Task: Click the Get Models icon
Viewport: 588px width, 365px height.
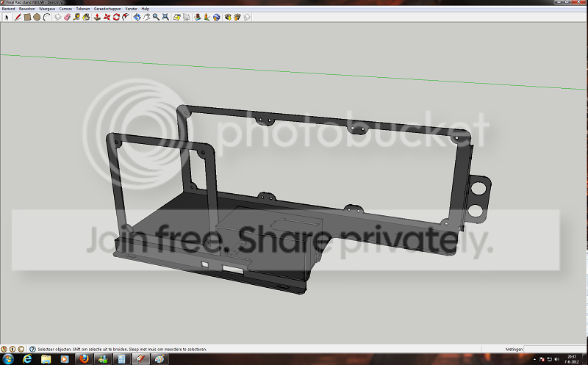Action: pyautogui.click(x=198, y=17)
